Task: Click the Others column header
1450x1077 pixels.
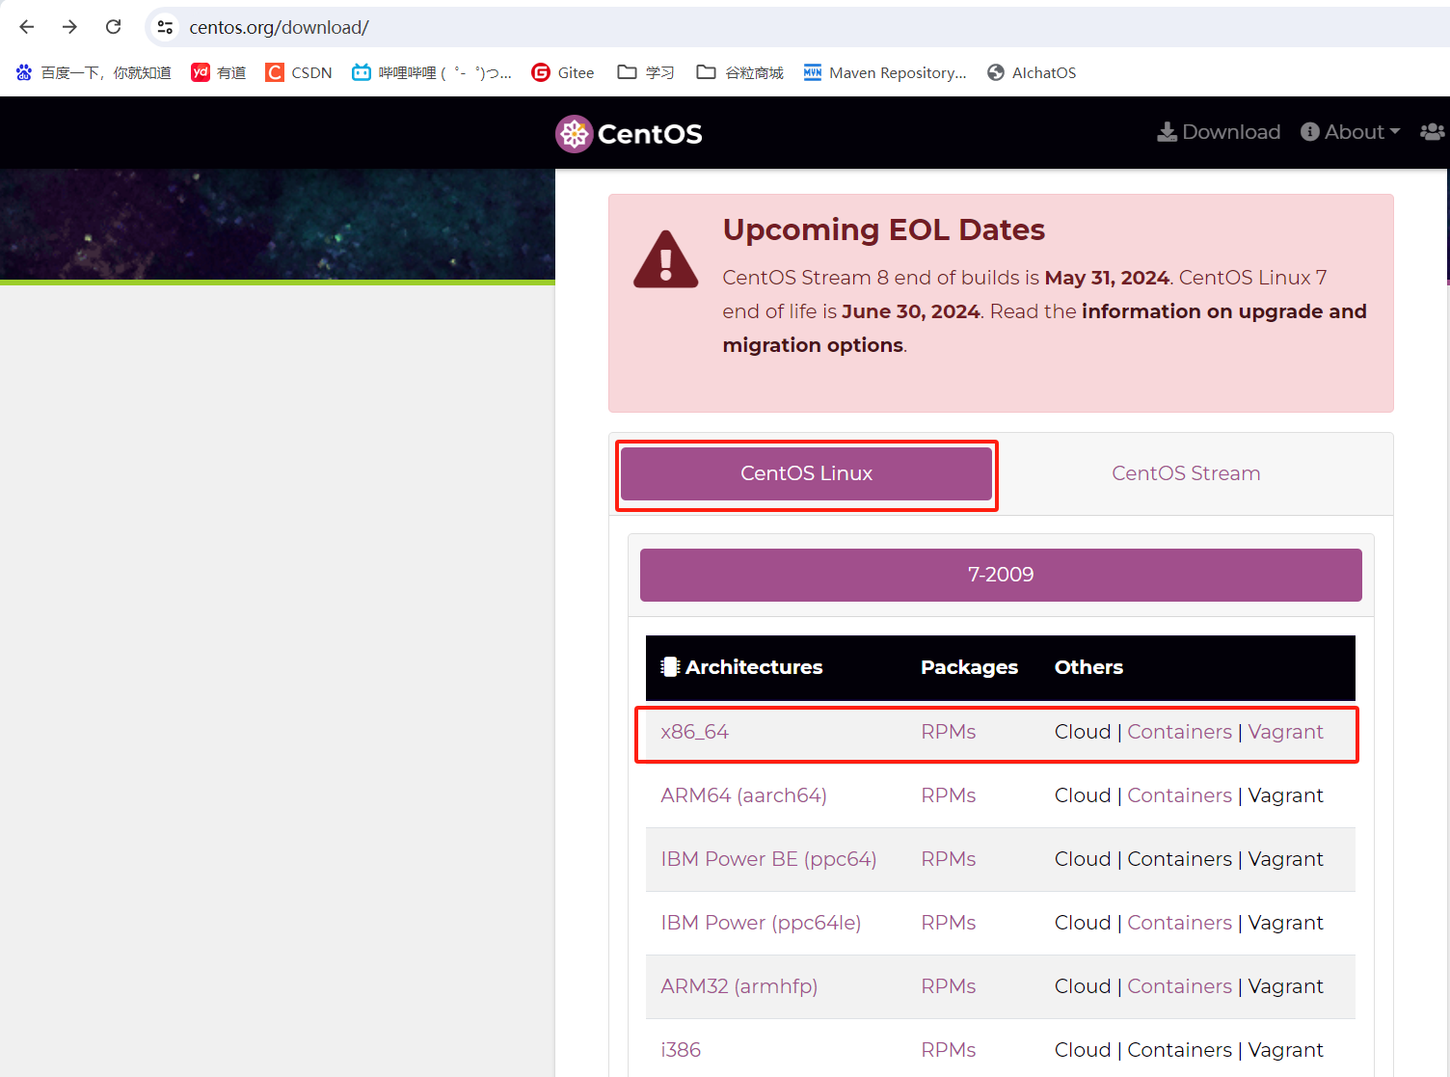Action: pos(1088,667)
